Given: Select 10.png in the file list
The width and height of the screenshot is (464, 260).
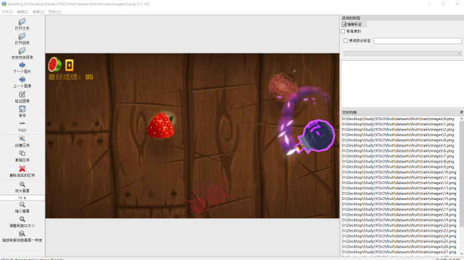Looking at the screenshot, I should point(399,172).
